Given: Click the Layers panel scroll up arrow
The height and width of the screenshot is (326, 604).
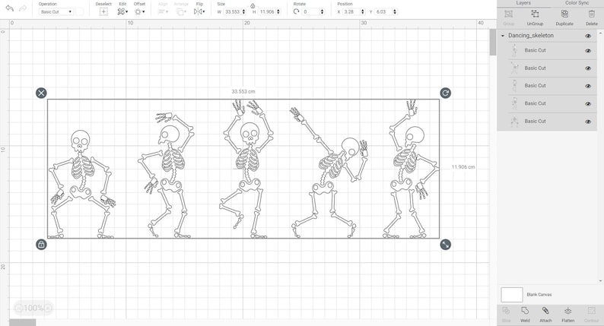Looking at the screenshot, I should coord(600,34).
